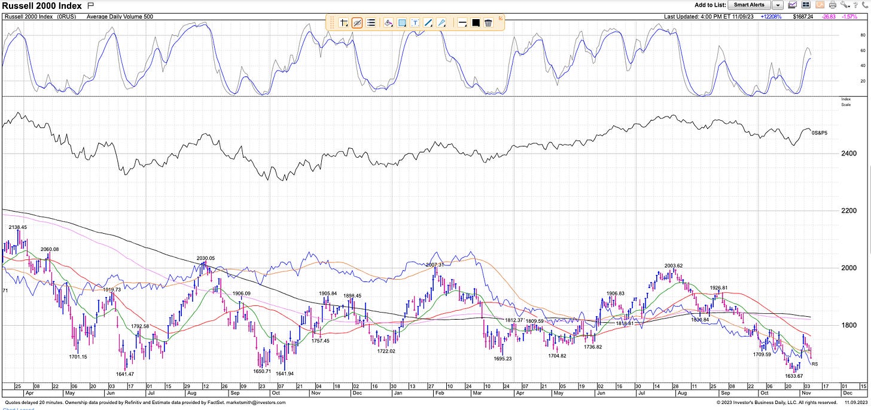The image size is (871, 410).
Task: Click the Russell 2000 Index title
Action: pos(42,5)
